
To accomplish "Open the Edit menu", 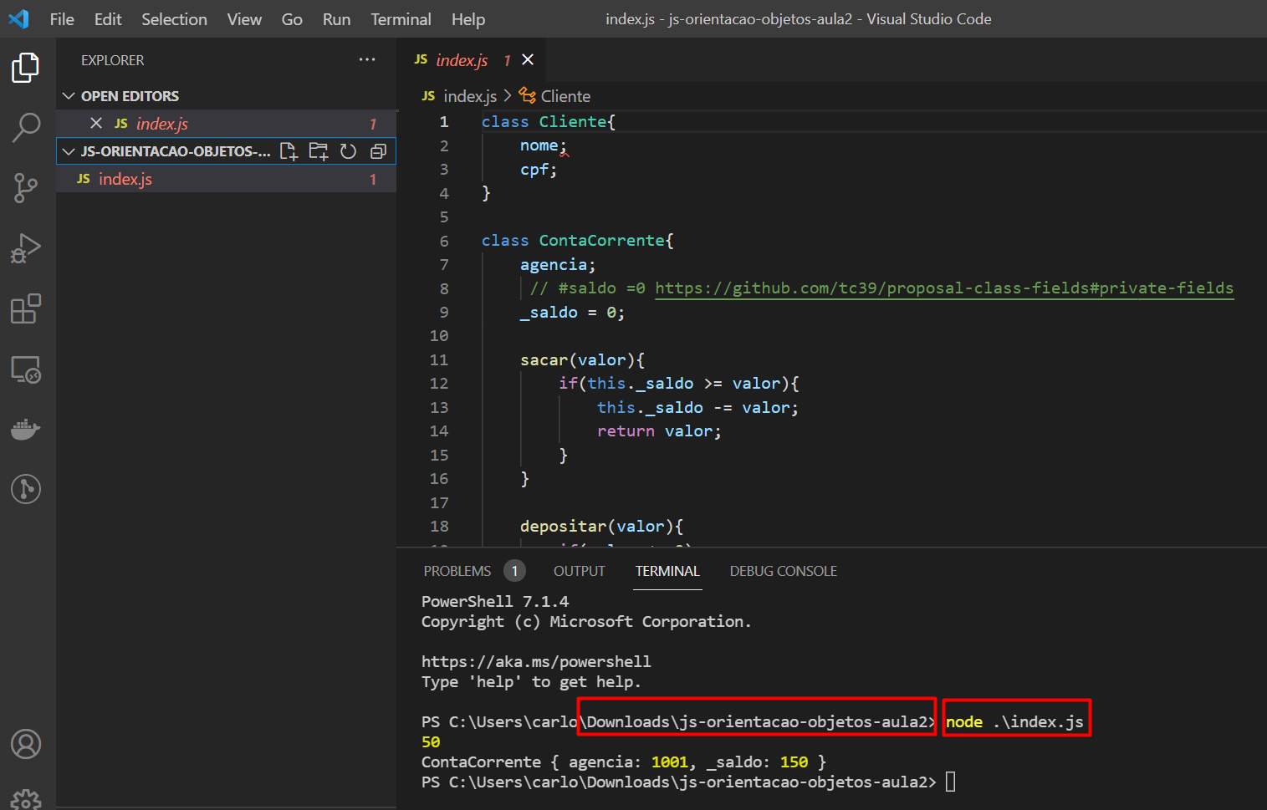I will coord(108,19).
